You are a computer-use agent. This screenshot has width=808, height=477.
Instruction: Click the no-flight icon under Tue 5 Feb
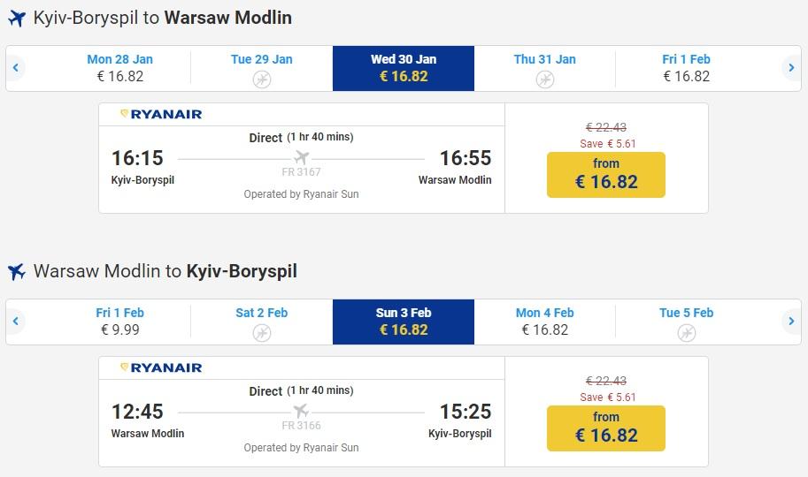point(686,333)
